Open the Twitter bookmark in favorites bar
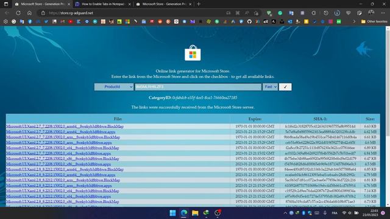Screen dimensions: 390x219 coord(46,22)
